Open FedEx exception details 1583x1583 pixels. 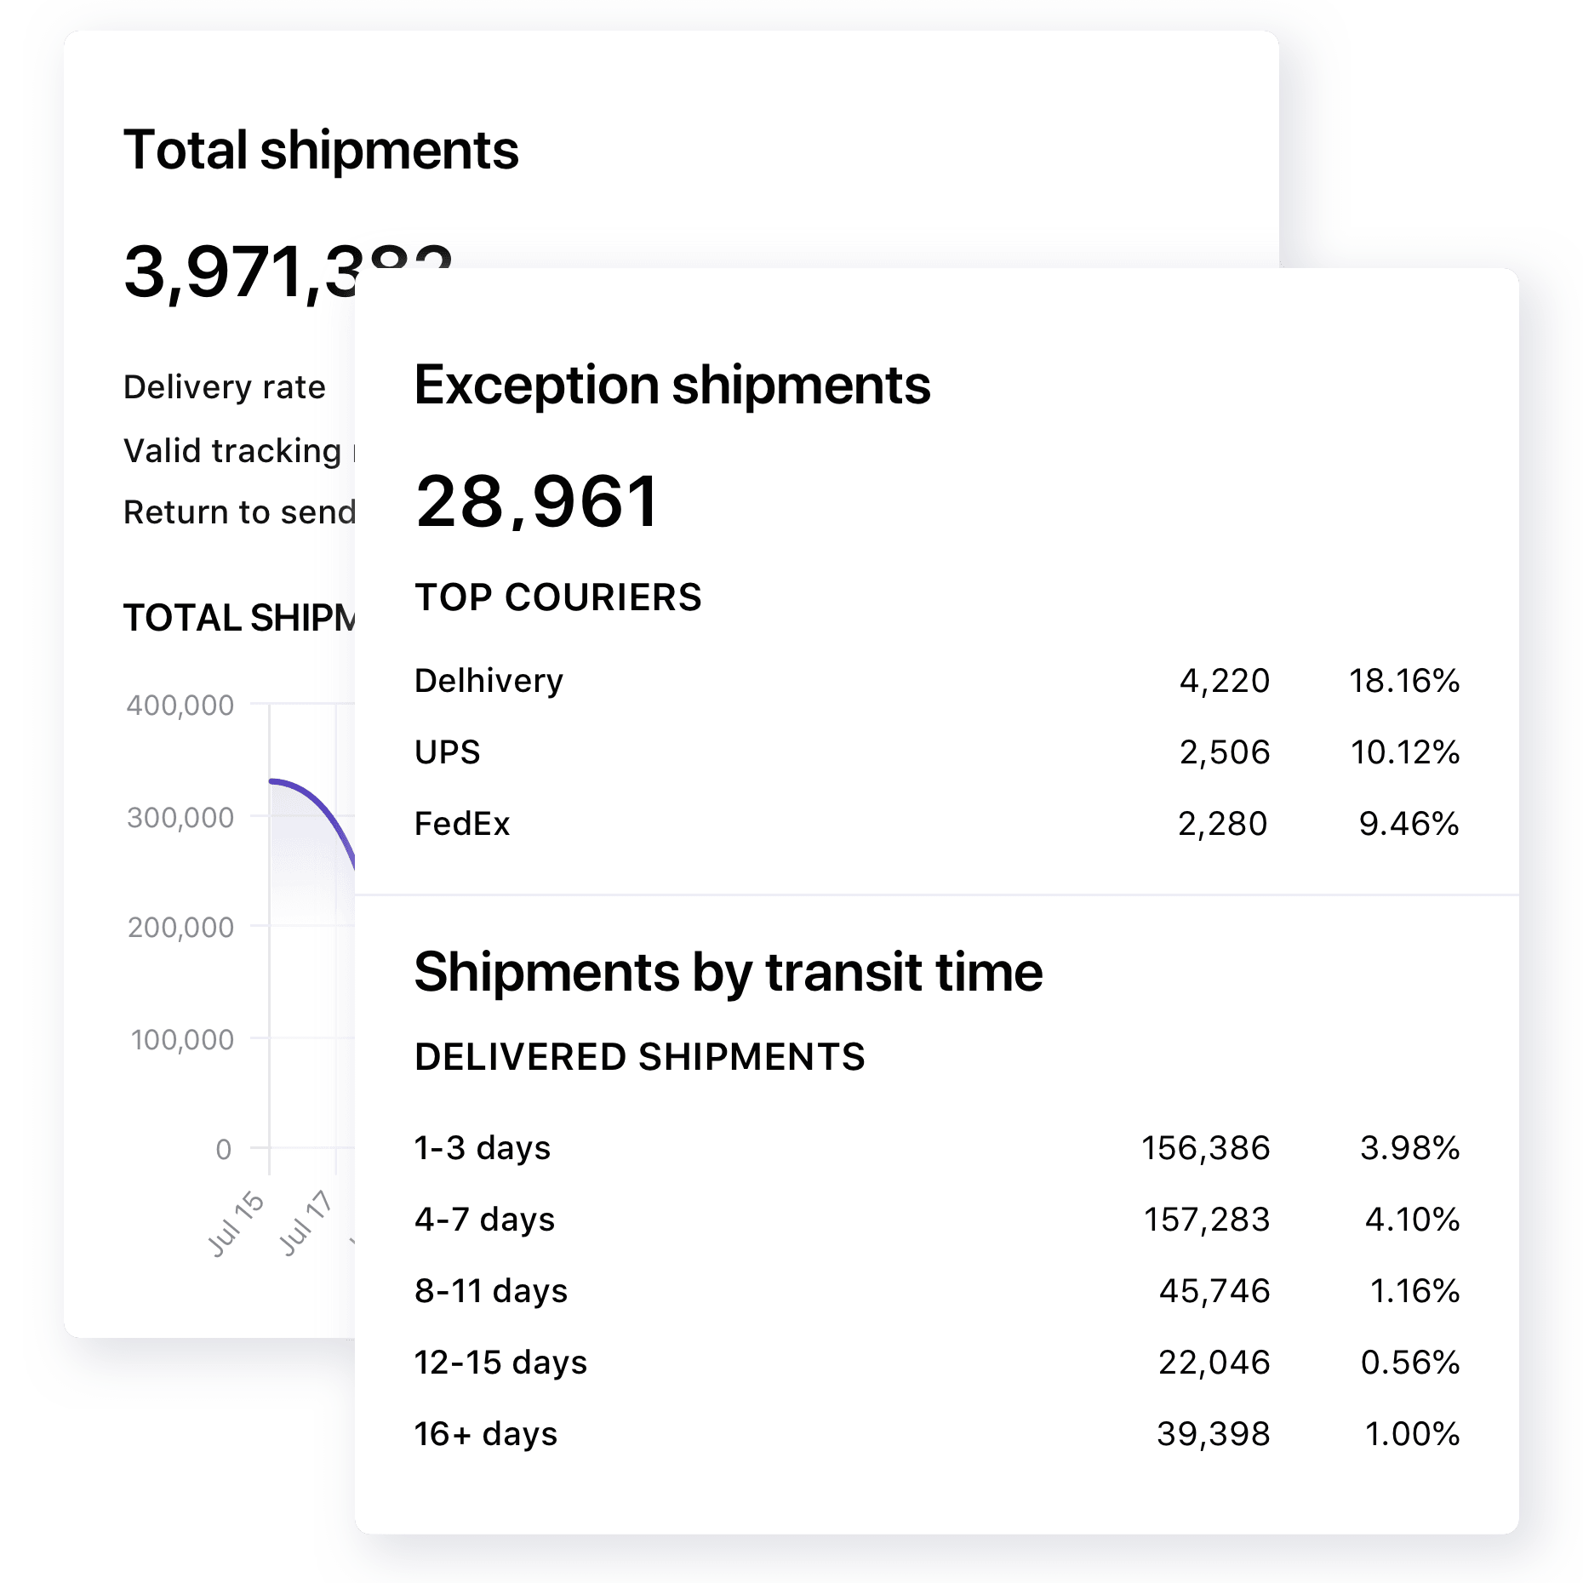pos(461,823)
